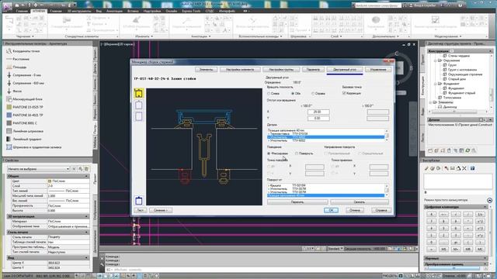Collapse the Стиль печати properties section
Image resolution: width=497 pixels, height=279 pixels.
pos(86,232)
